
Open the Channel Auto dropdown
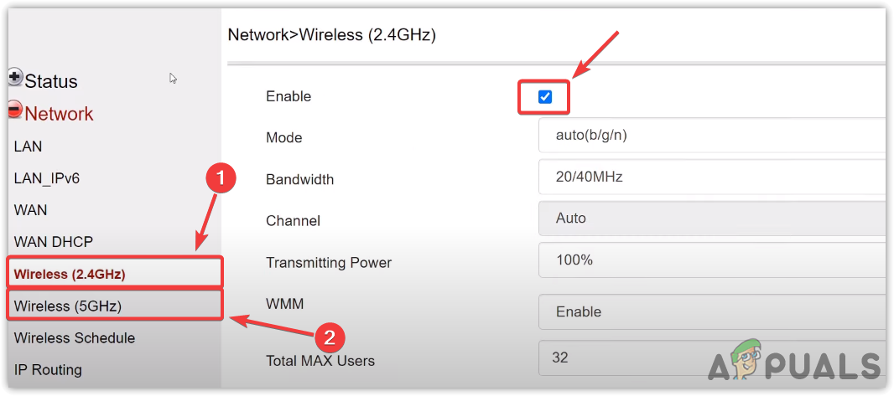tap(713, 219)
